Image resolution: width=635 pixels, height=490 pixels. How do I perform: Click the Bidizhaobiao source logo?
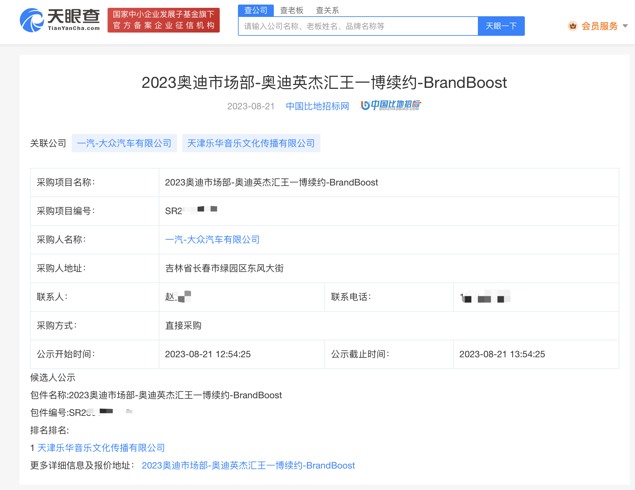click(391, 105)
